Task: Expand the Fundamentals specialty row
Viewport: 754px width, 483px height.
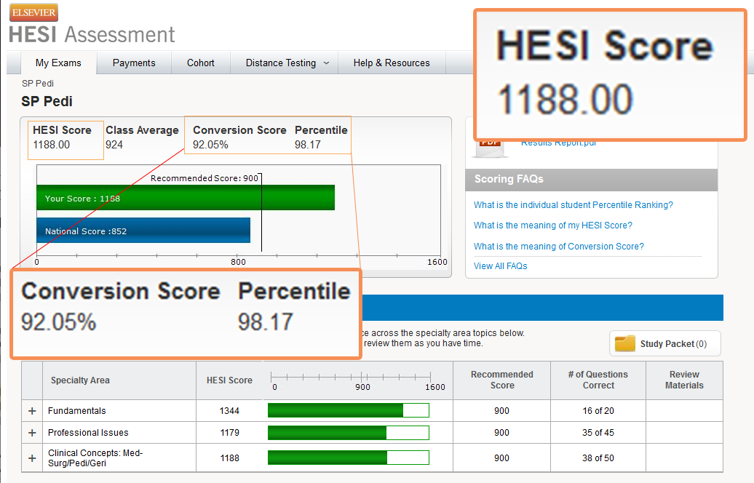Action: (x=32, y=411)
